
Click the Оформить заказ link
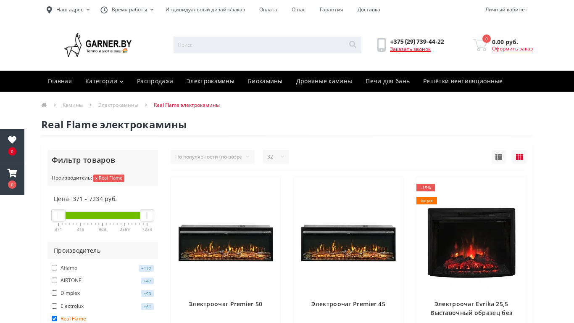point(512,49)
